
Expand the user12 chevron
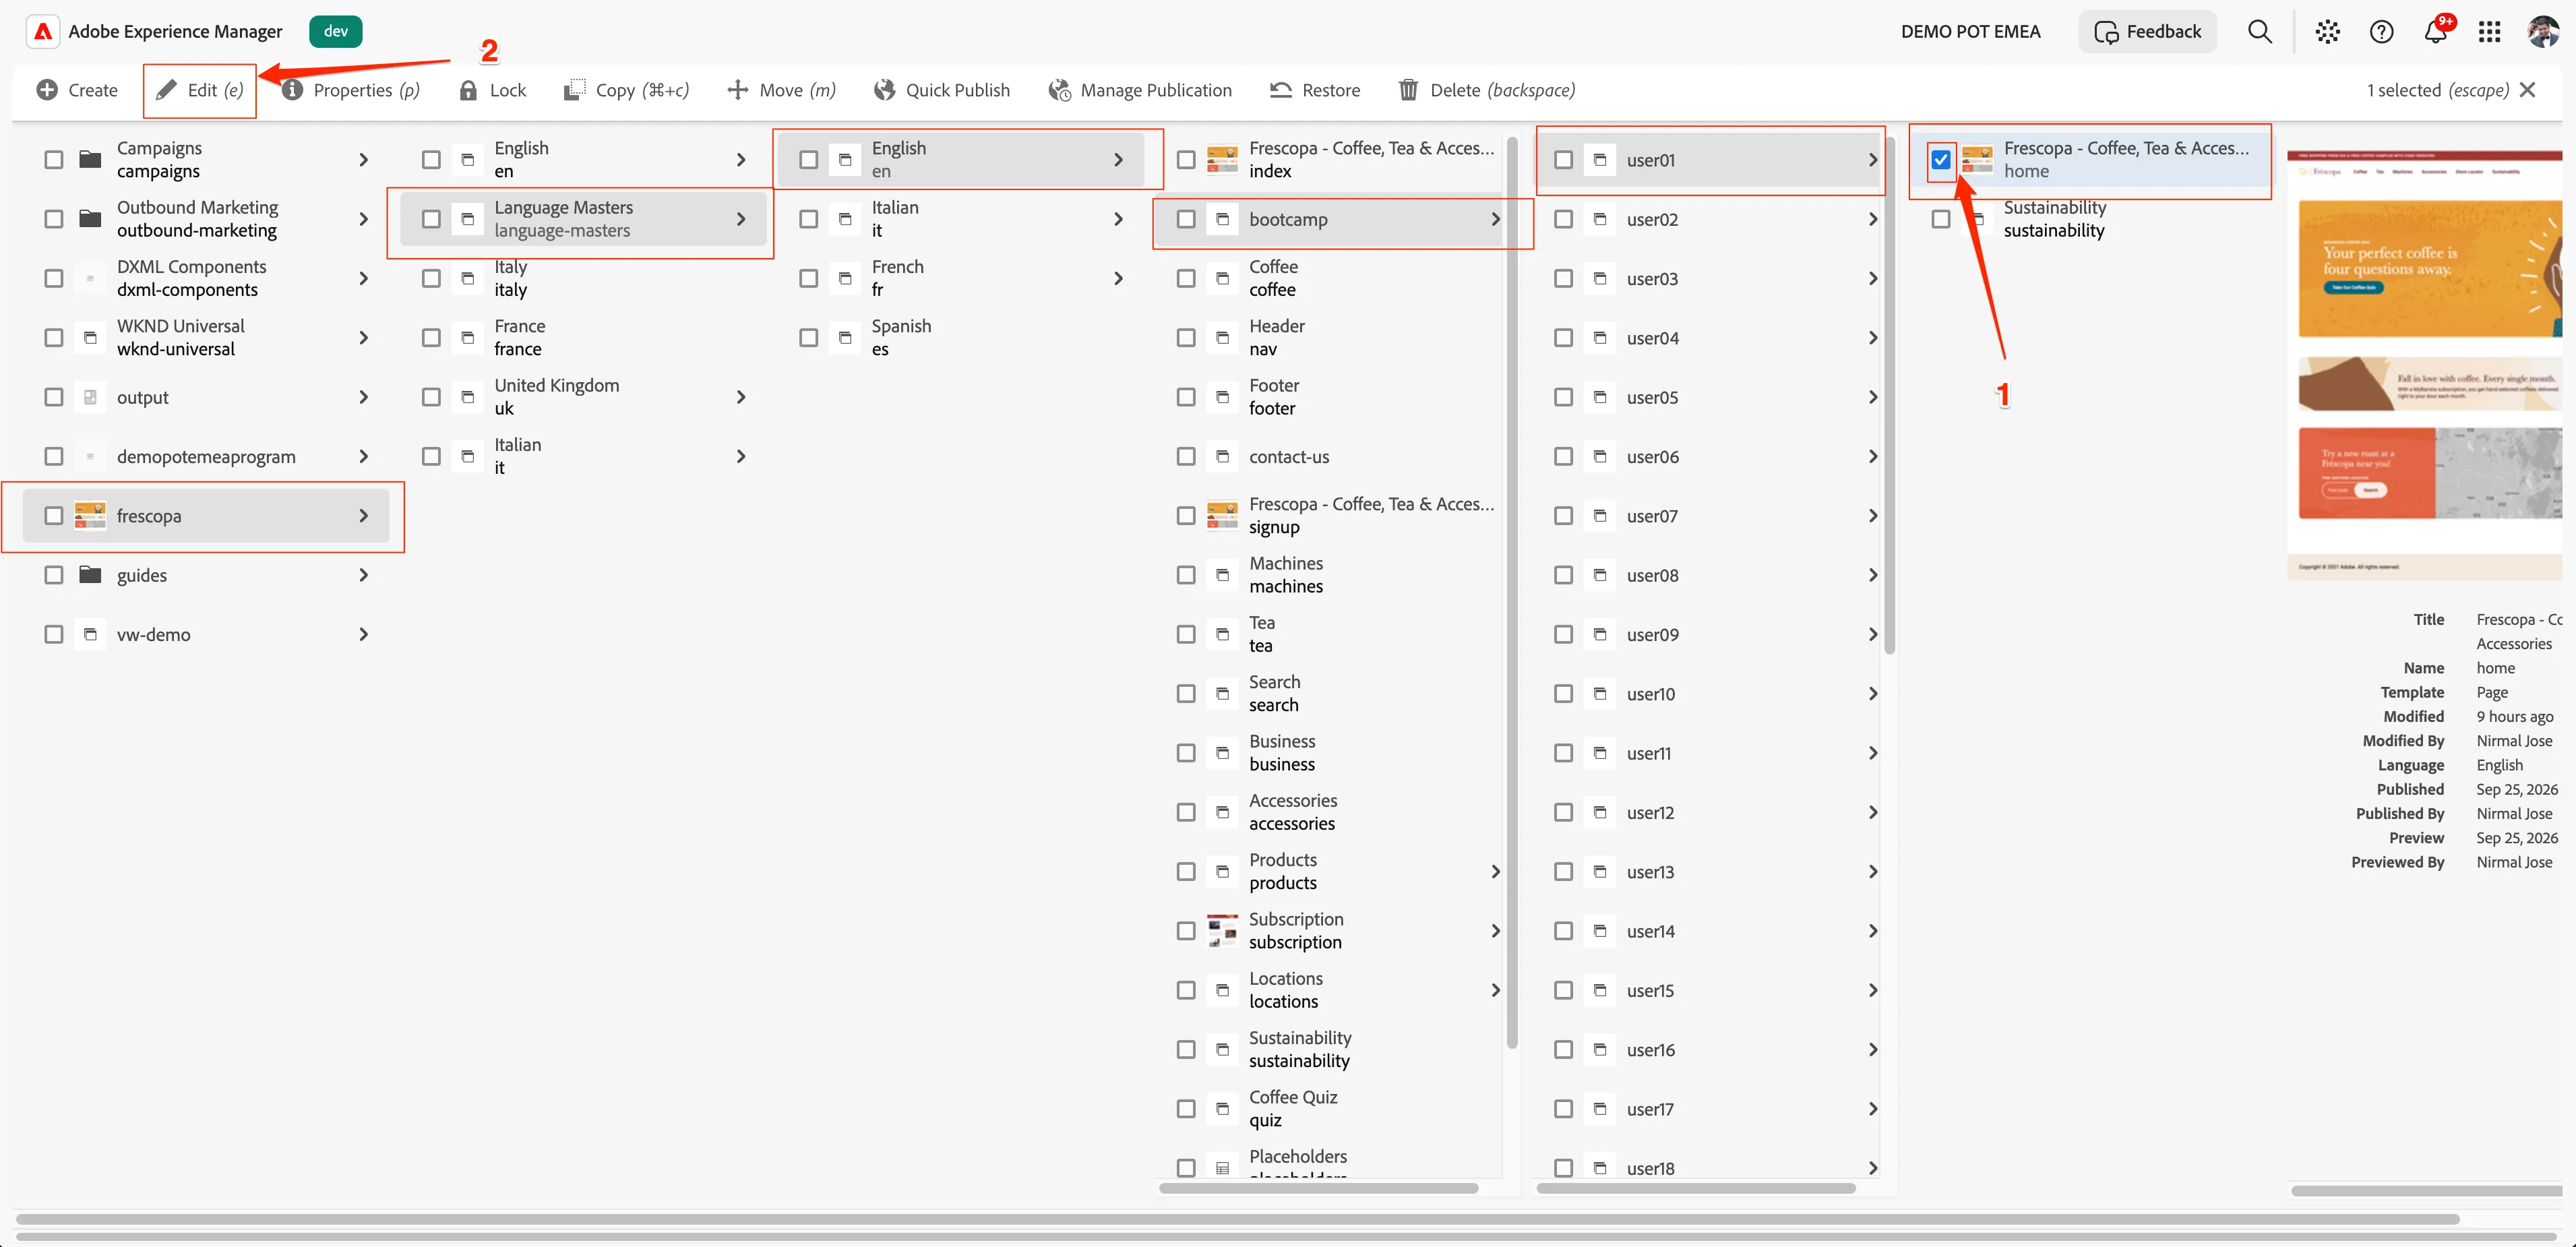pos(1873,812)
